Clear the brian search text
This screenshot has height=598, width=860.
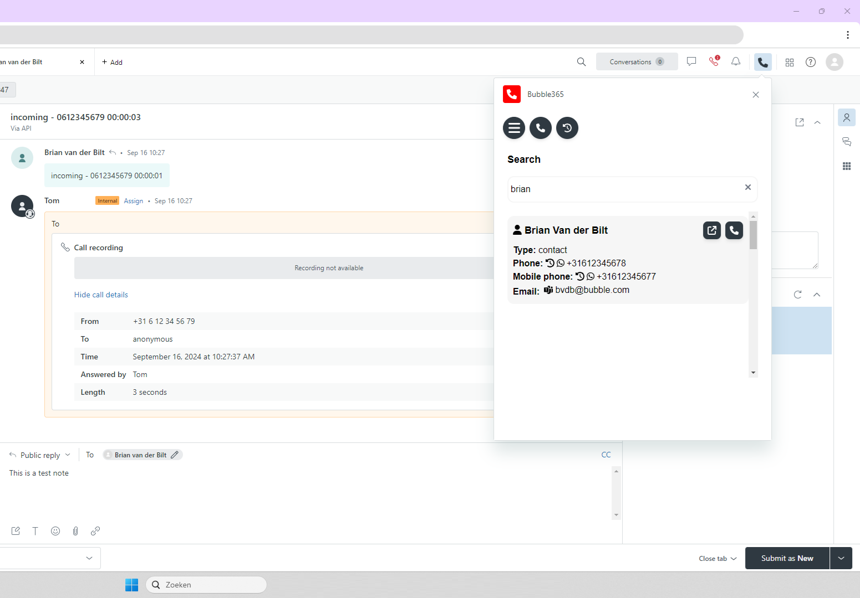[x=748, y=187]
